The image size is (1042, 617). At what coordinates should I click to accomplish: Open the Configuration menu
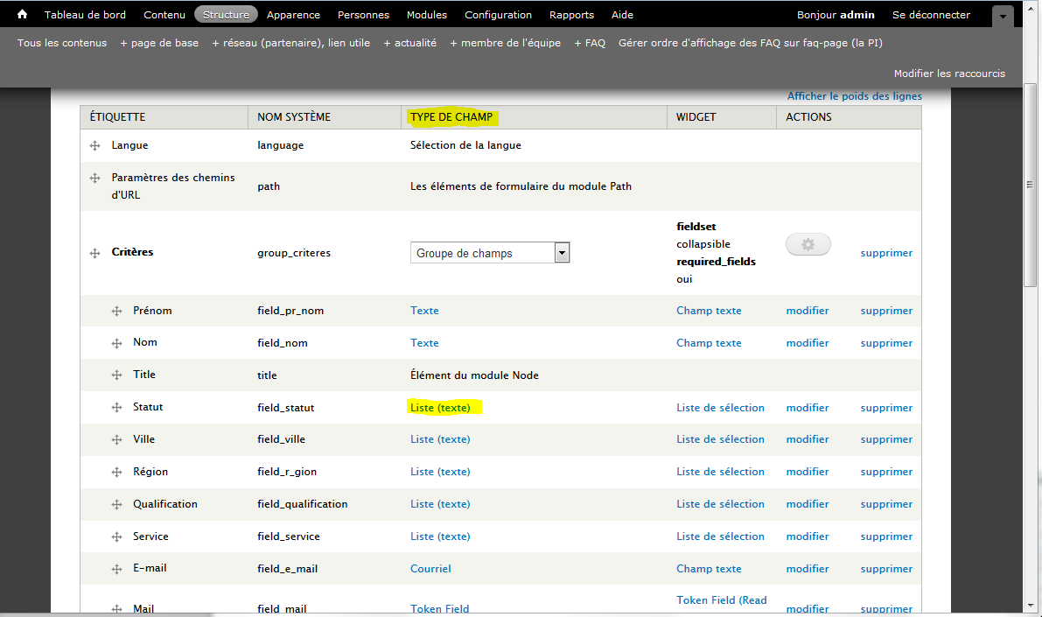pyautogui.click(x=498, y=15)
